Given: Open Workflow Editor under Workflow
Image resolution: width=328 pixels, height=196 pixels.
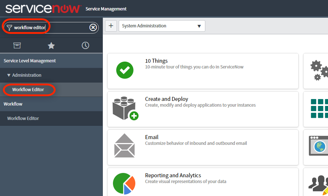Looking at the screenshot, I should coord(23,119).
